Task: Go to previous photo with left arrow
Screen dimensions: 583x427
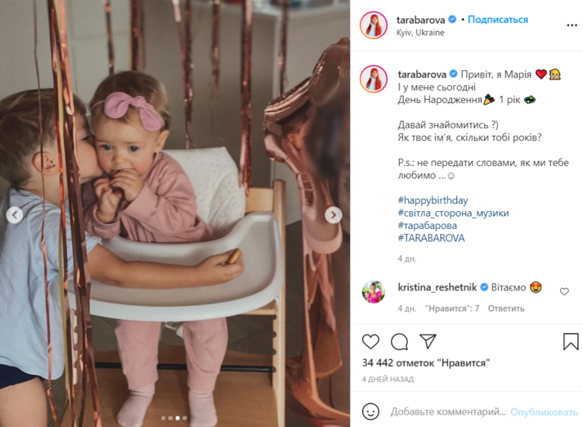Action: point(15,214)
